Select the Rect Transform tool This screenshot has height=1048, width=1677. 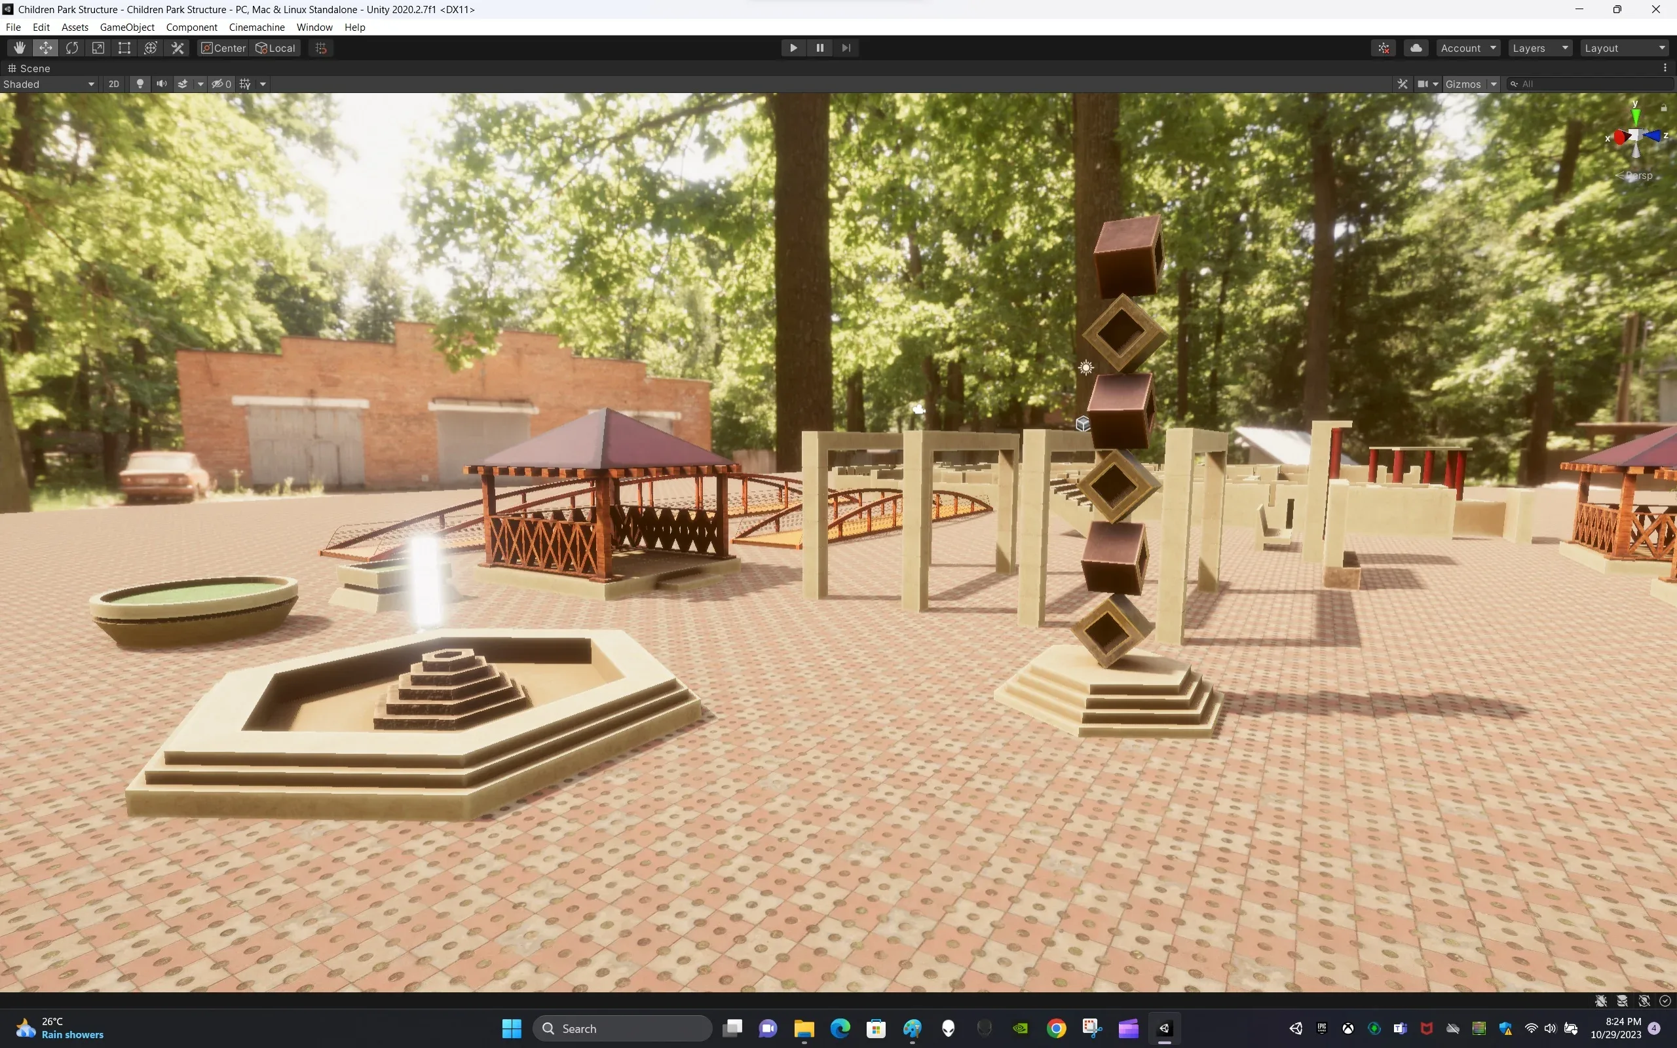click(x=124, y=47)
